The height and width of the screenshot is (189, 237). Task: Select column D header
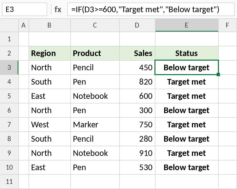(x=137, y=25)
